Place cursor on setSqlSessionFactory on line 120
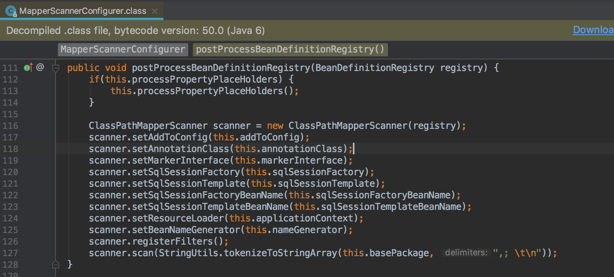Viewport: 614px width, 277px height. coord(186,172)
